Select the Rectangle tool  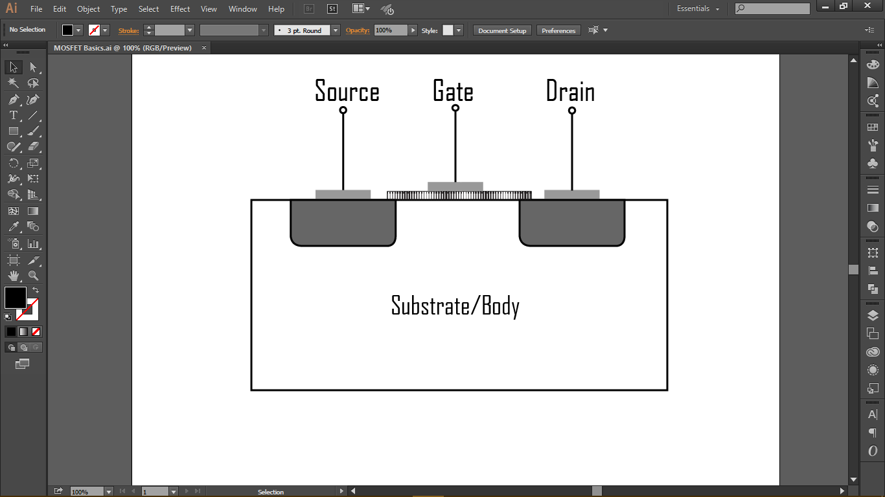coord(14,131)
